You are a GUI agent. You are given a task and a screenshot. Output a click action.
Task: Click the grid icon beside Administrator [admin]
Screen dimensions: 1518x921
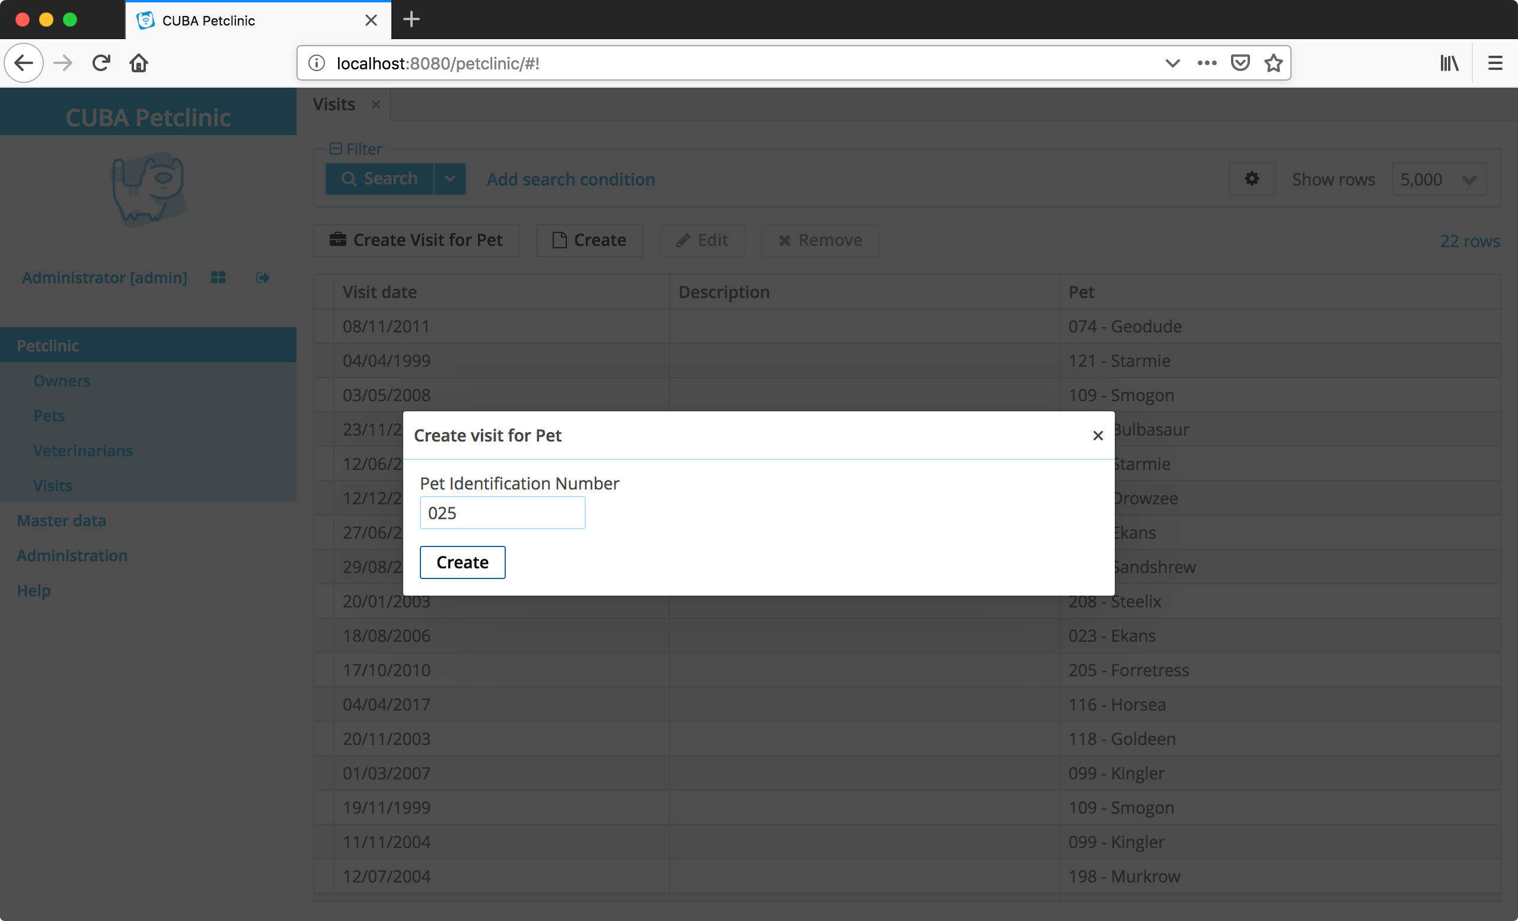pos(218,277)
